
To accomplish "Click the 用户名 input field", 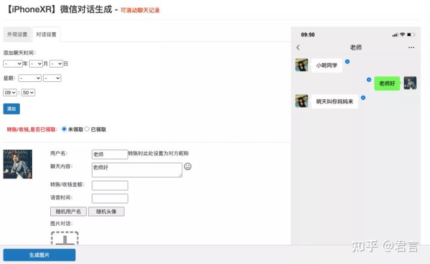I will pos(110,154).
